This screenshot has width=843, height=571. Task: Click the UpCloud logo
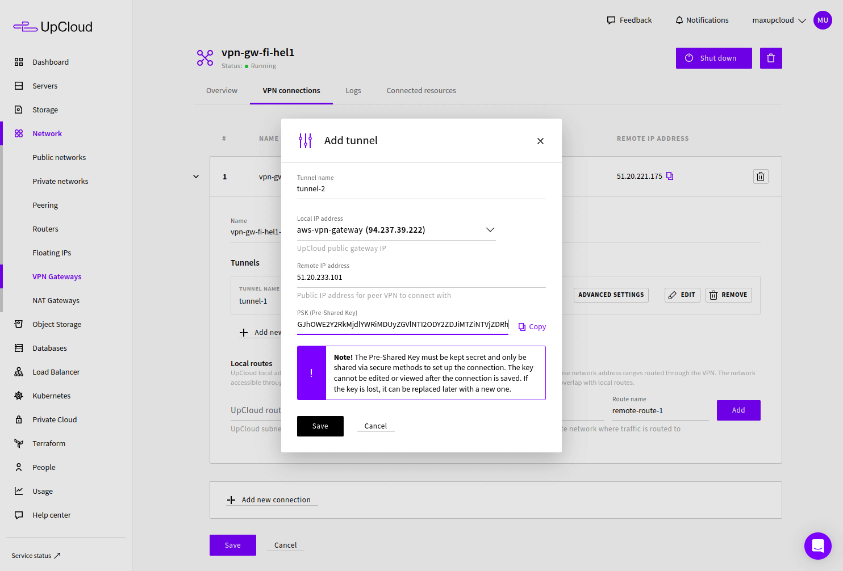point(53,27)
